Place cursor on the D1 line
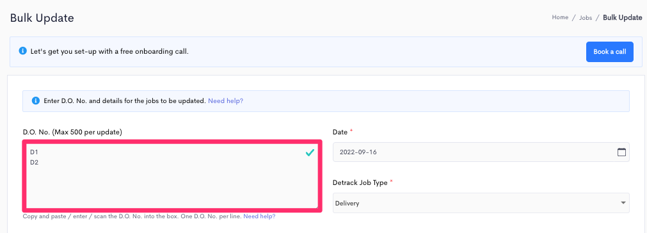This screenshot has height=233, width=647. tap(34, 152)
